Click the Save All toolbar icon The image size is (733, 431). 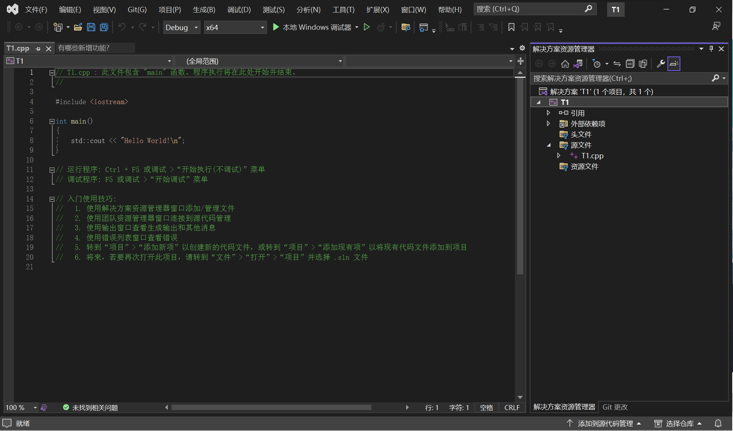(x=104, y=27)
